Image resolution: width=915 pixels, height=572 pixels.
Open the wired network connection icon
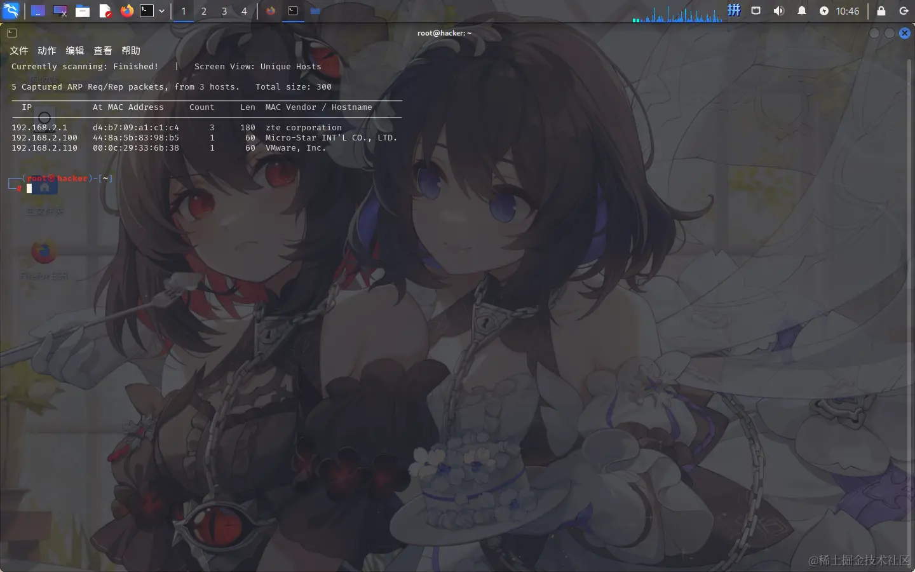pos(756,11)
